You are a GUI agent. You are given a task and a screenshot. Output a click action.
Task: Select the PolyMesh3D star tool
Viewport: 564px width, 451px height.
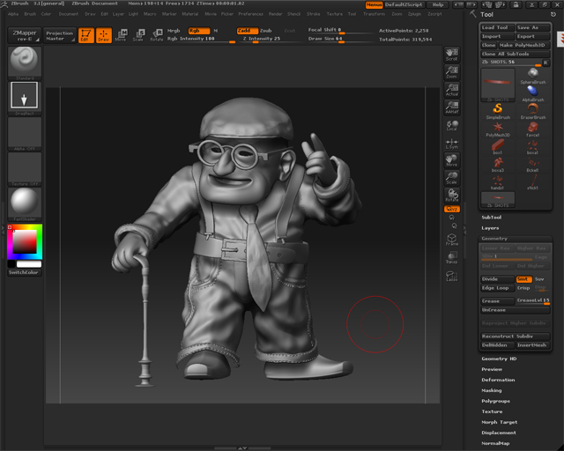point(498,128)
